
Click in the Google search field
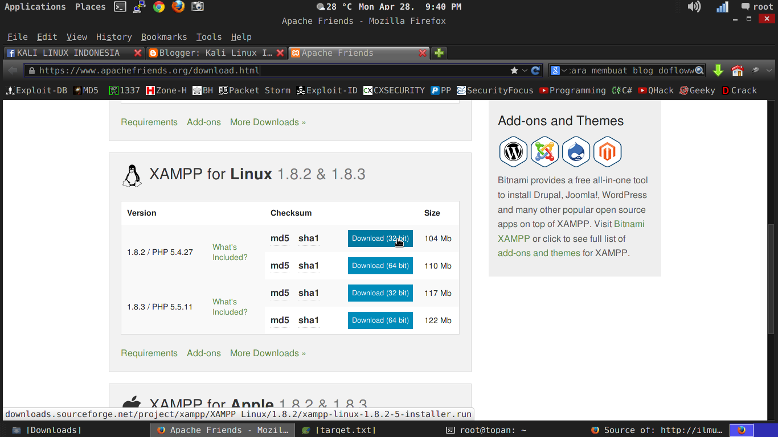(631, 71)
